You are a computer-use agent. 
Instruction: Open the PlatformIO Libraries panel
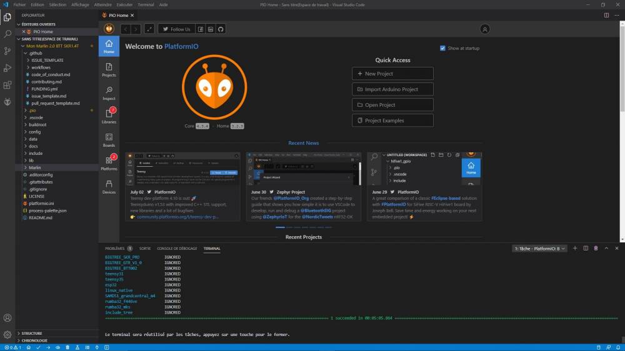(x=109, y=115)
